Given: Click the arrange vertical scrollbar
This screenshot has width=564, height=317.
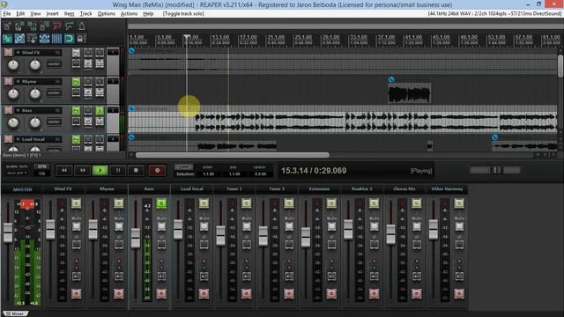Looking at the screenshot, I should click(560, 66).
